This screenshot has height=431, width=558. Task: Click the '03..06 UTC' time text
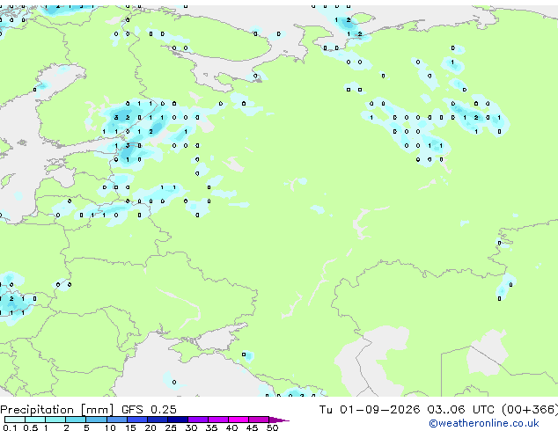[x=460, y=410]
